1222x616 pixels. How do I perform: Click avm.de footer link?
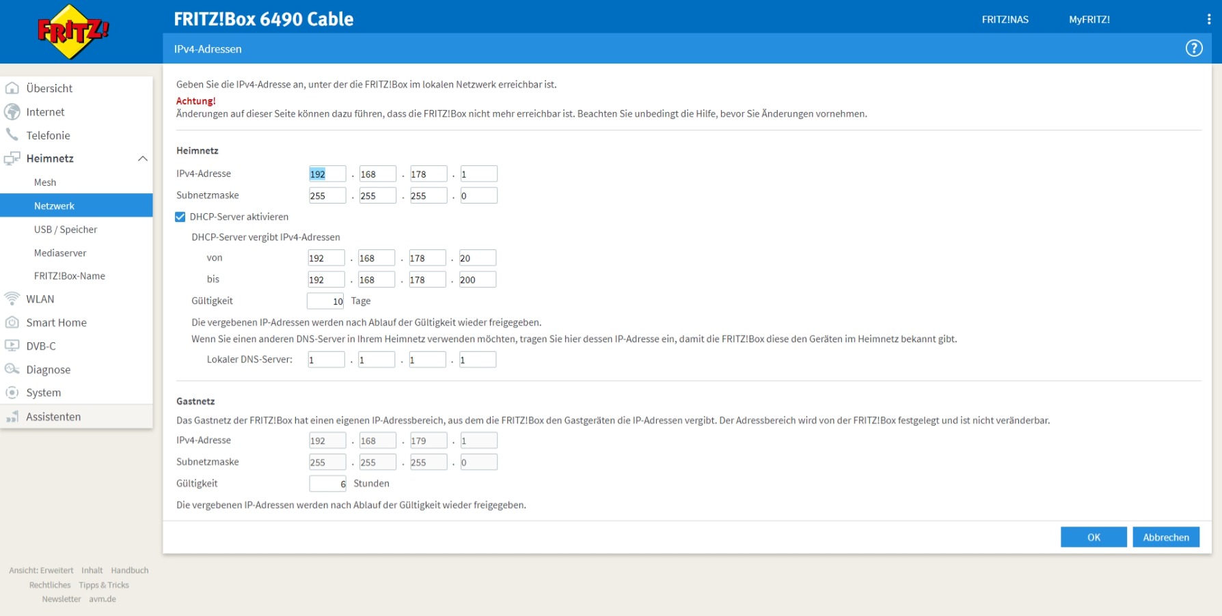pyautogui.click(x=103, y=599)
